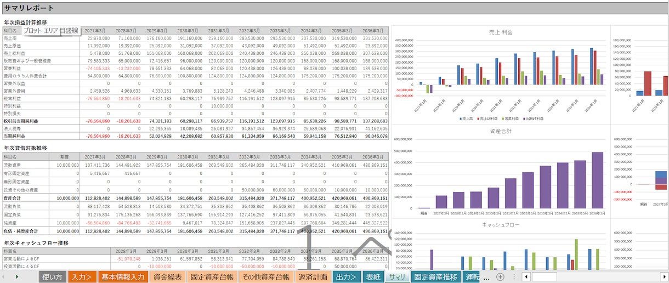Click the tab bar split handle dots

(514, 277)
